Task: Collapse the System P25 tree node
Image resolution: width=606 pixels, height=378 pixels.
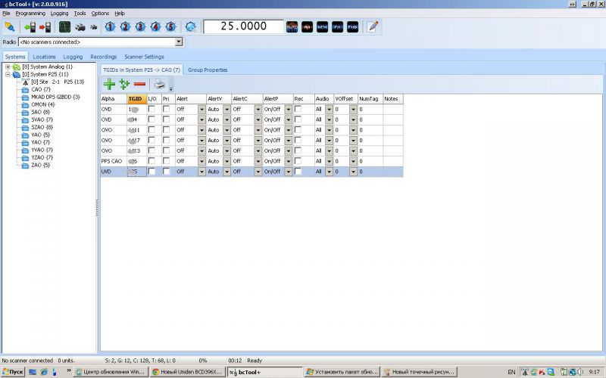Action: click(x=8, y=74)
